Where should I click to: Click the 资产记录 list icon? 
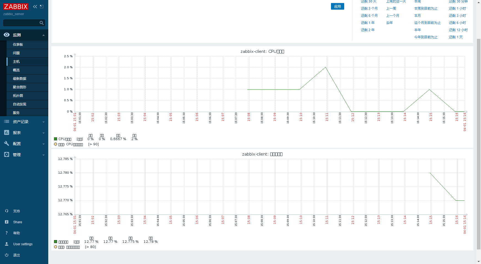pyautogui.click(x=7, y=122)
